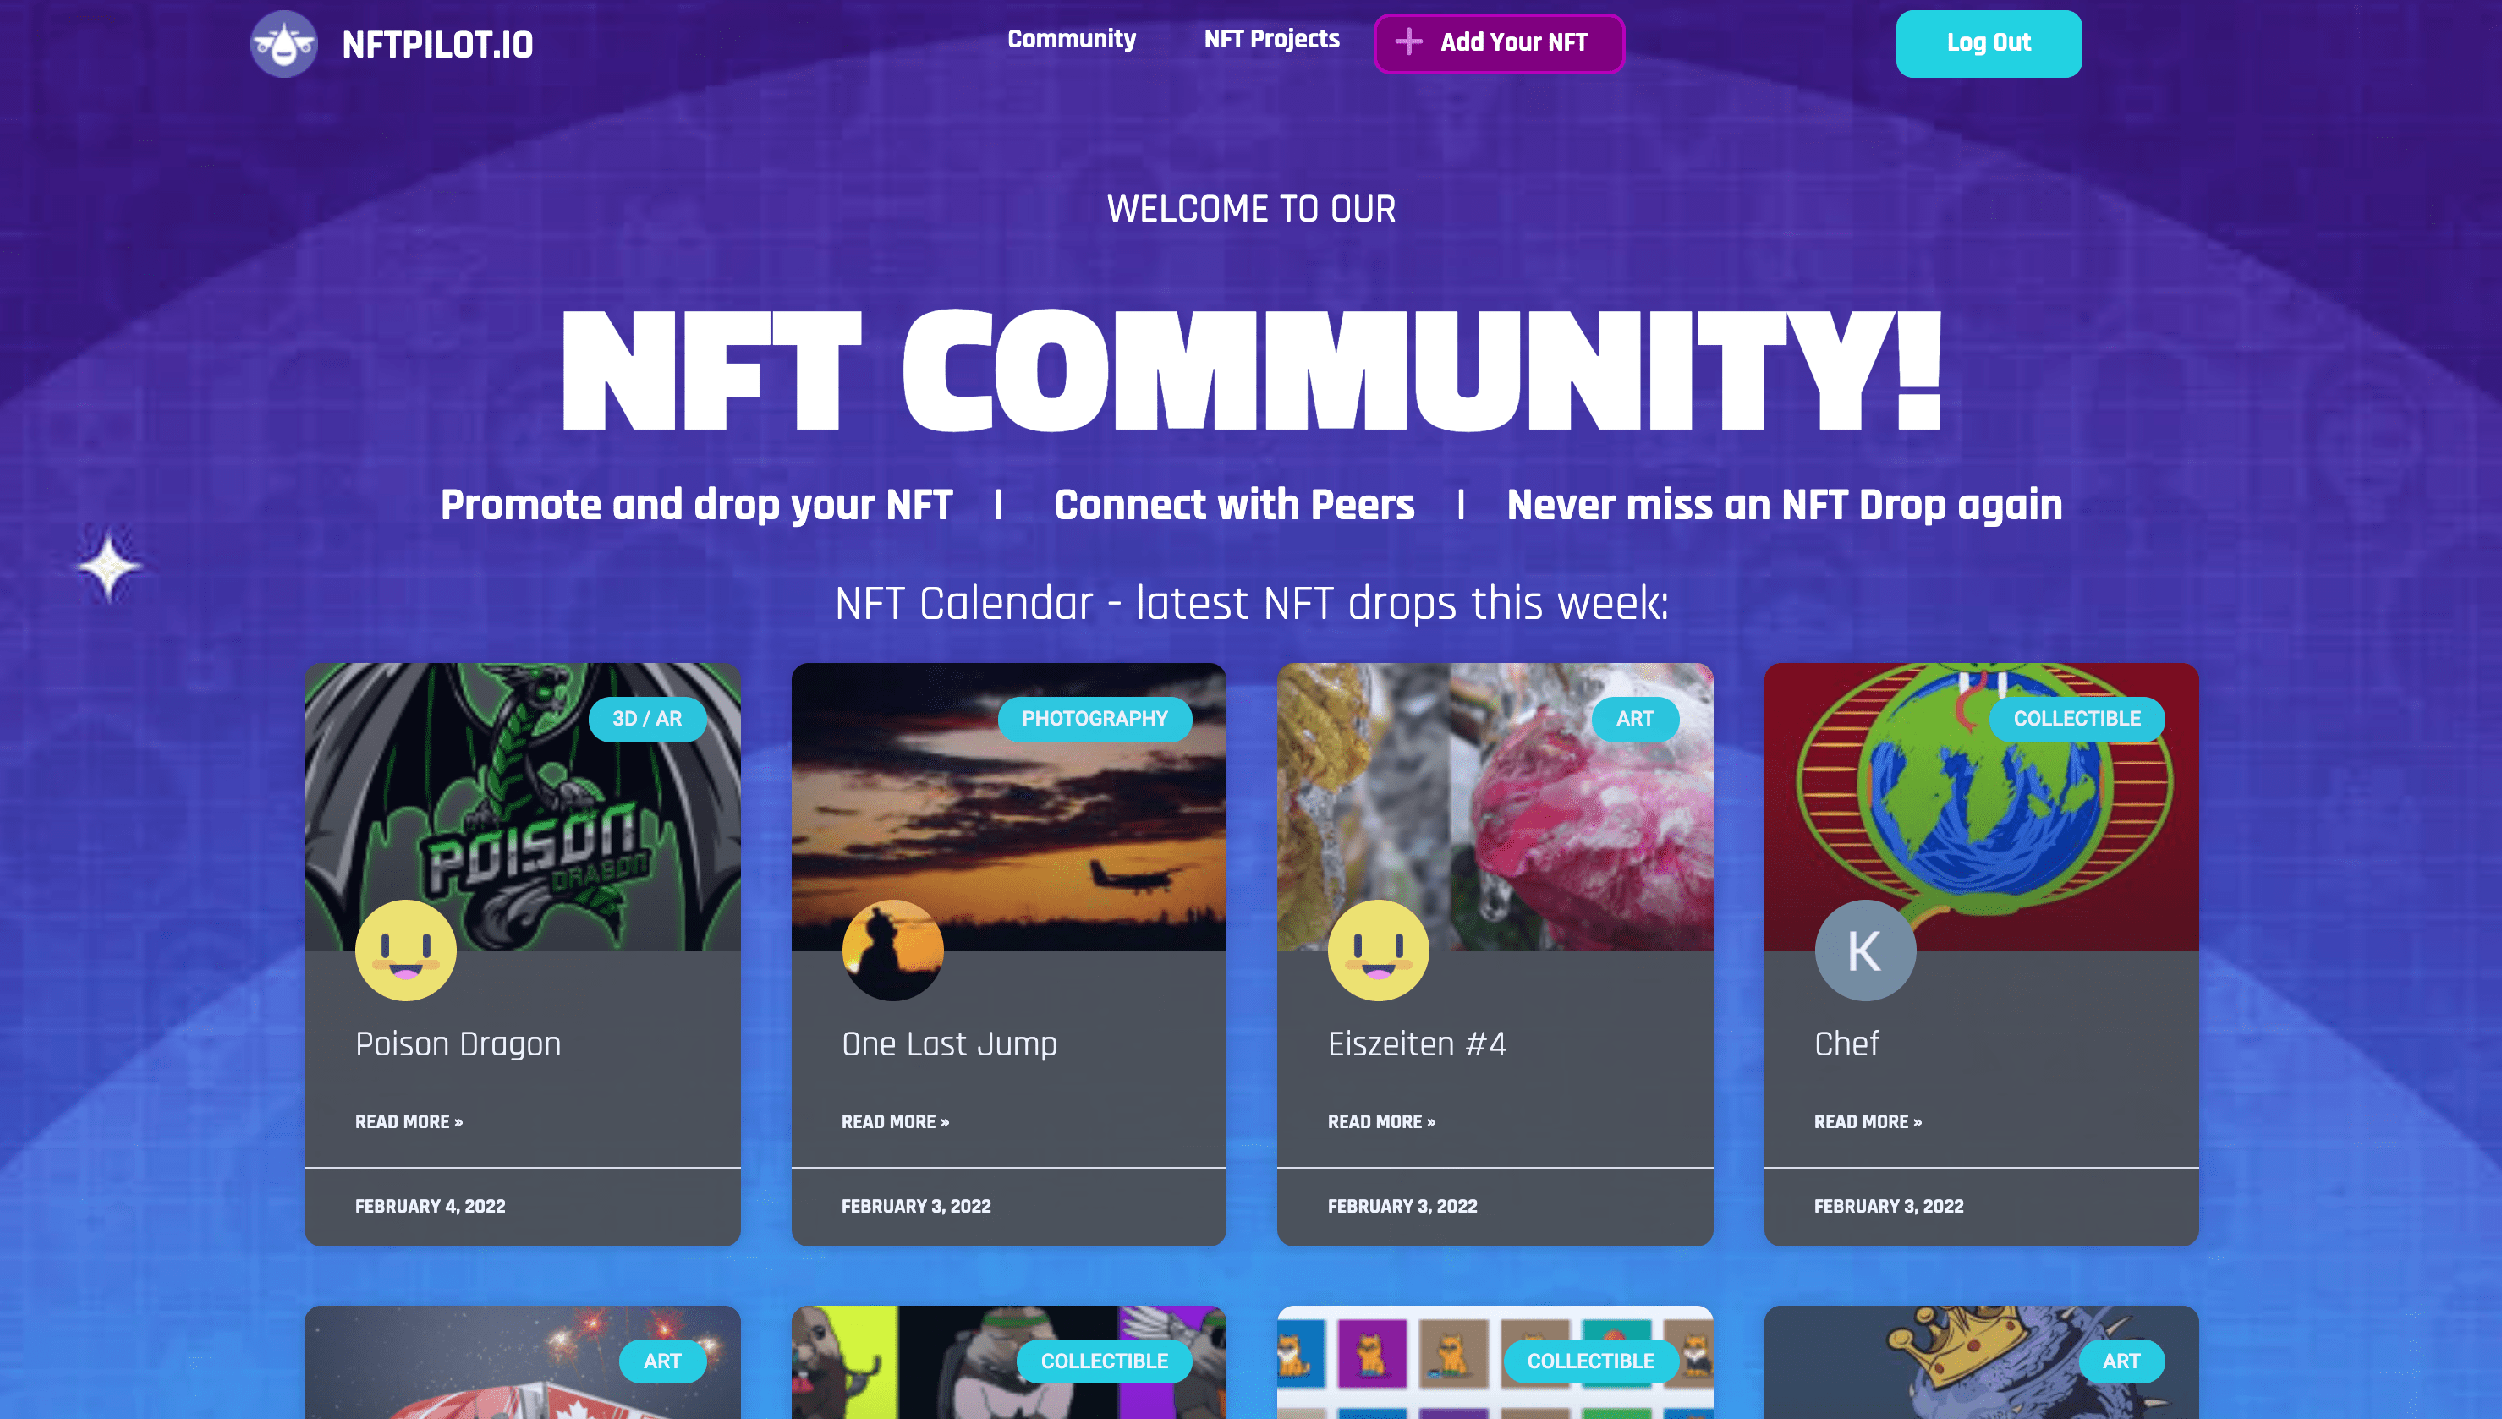The image size is (2502, 1419).
Task: Open the NFT Projects menu item
Action: (x=1271, y=39)
